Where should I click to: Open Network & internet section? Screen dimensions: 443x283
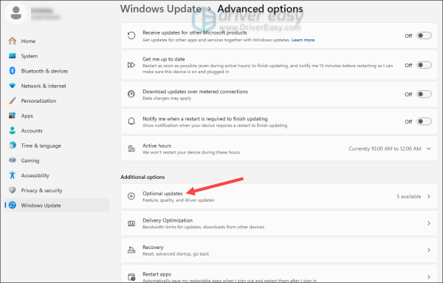click(x=57, y=86)
